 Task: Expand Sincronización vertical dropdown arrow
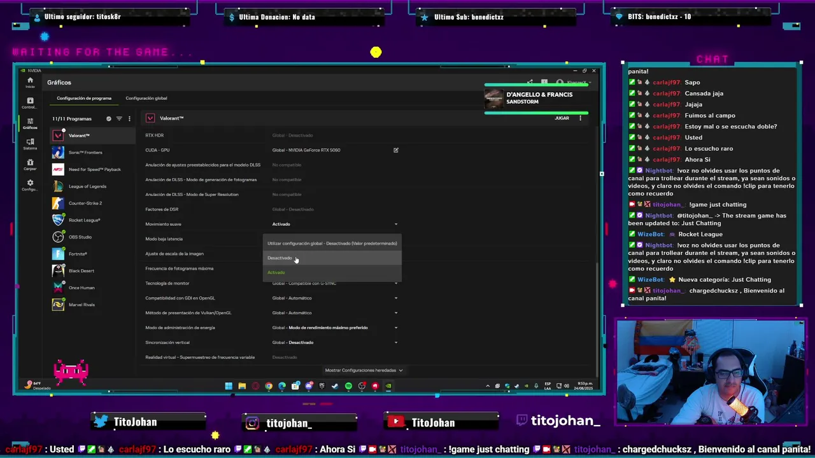tap(395, 342)
